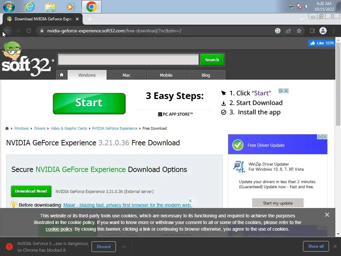Open the Chrome profile avatar

tap(323, 31)
